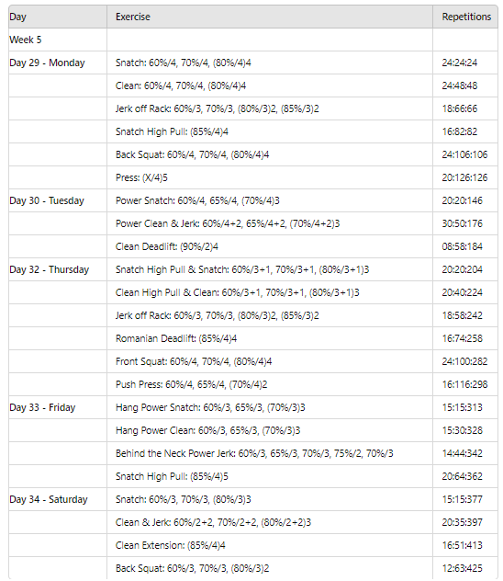This screenshot has width=503, height=581.
Task: Click the Press: (X/4)5 exercise cell
Action: pyautogui.click(x=270, y=177)
